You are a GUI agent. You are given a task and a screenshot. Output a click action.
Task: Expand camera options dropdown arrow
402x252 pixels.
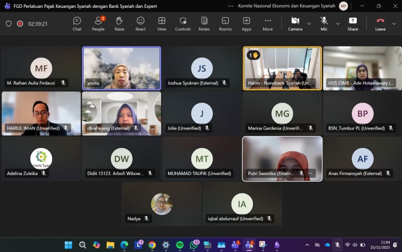(309, 24)
